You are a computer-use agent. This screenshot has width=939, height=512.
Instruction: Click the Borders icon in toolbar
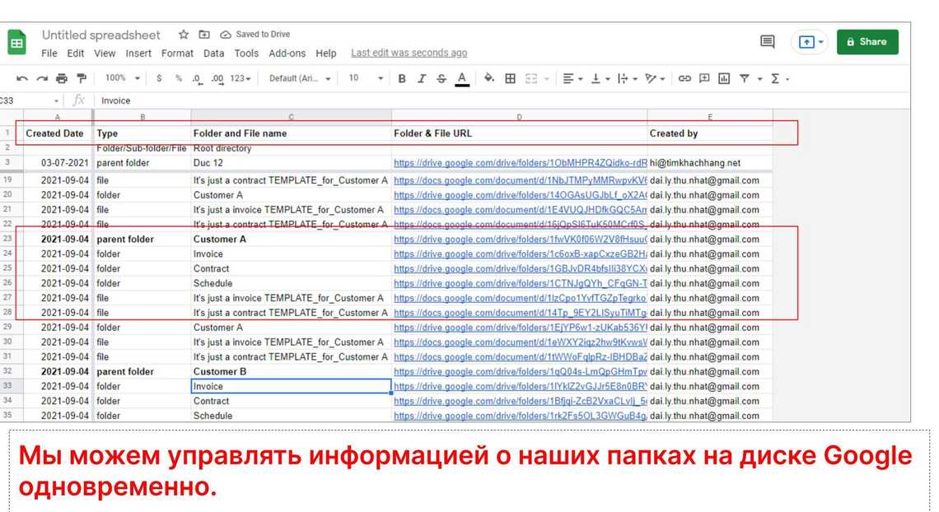(x=511, y=78)
